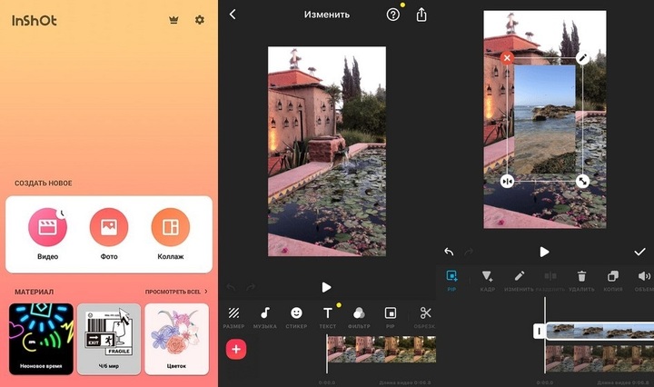The image size is (654, 387).
Task: Open the КАДР keyframe tool
Action: pos(487,280)
